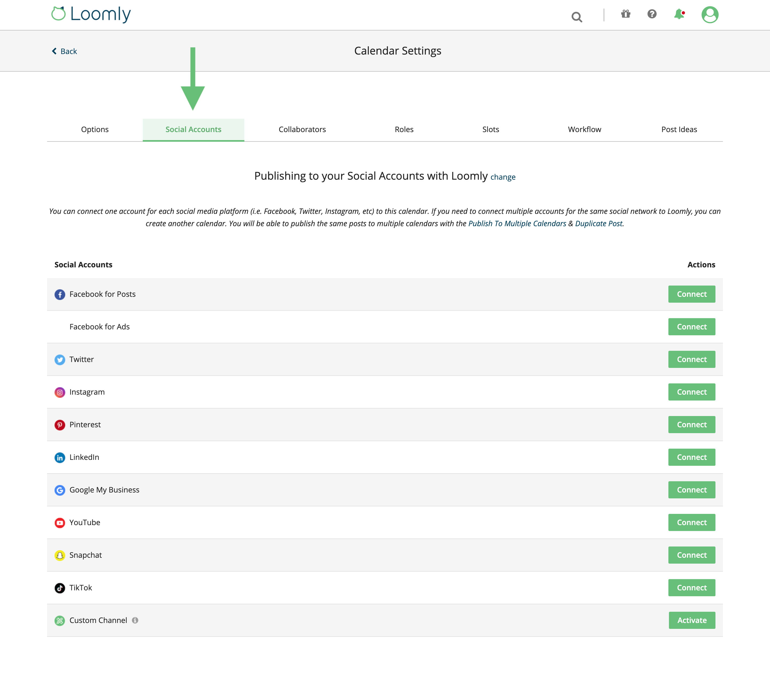770x685 pixels.
Task: Open the Workflow tab
Action: [584, 129]
